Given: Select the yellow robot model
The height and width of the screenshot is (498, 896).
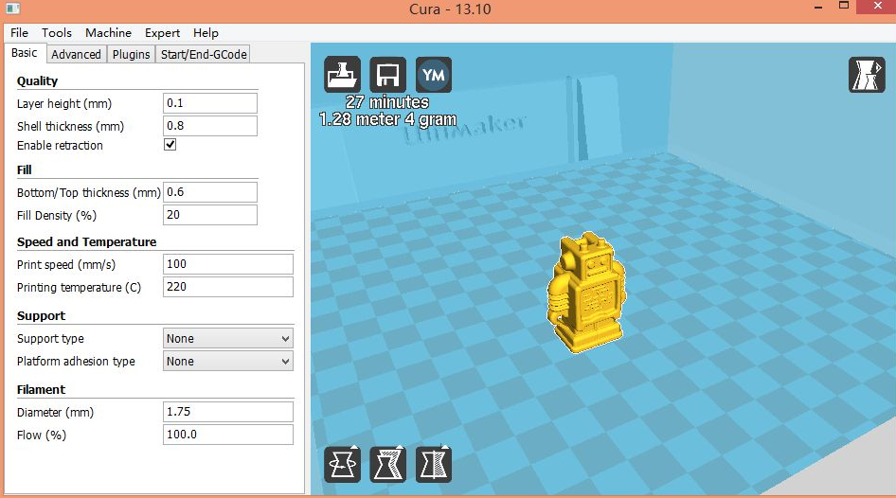Looking at the screenshot, I should coord(585,295).
